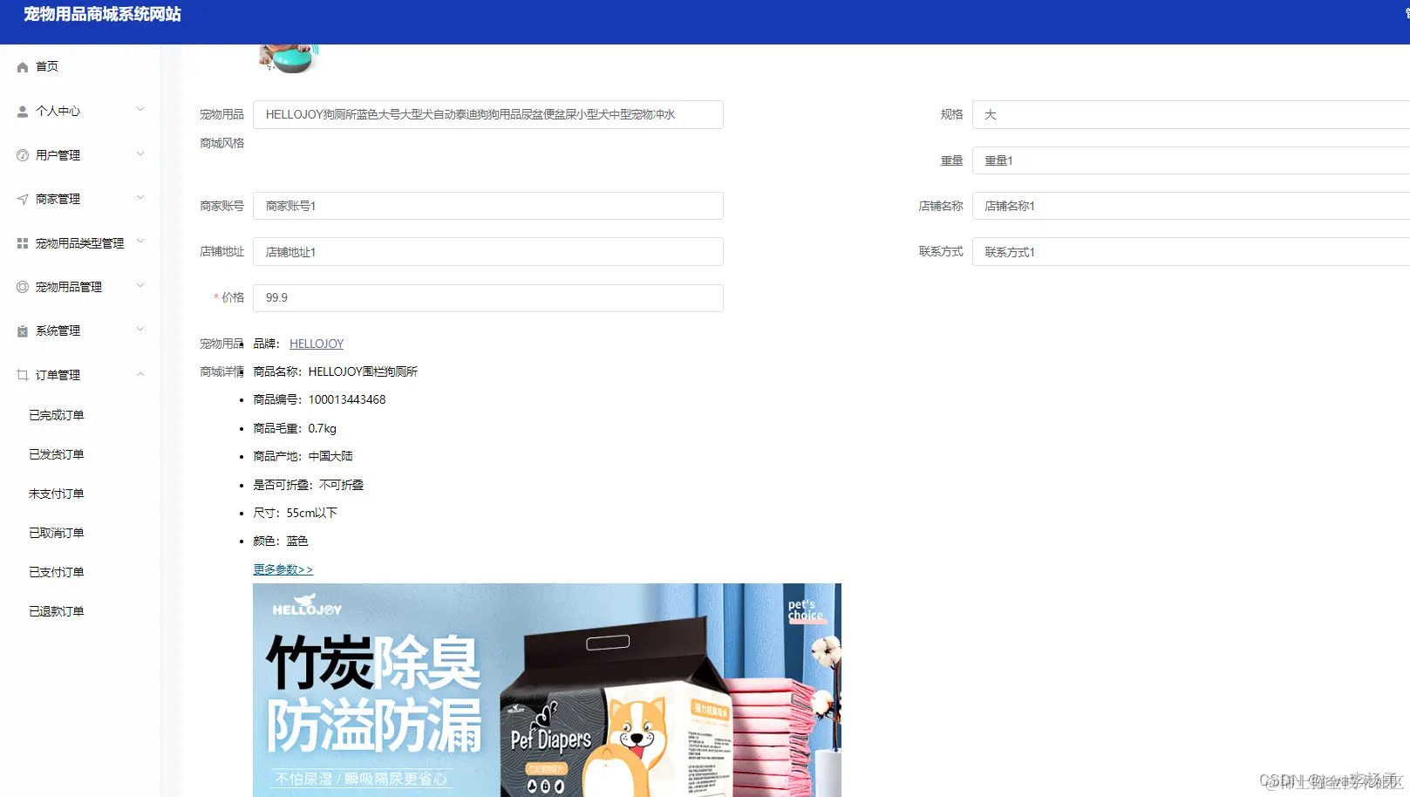Open the 已退款订单 submenu item
The image size is (1410, 797).
[57, 611]
